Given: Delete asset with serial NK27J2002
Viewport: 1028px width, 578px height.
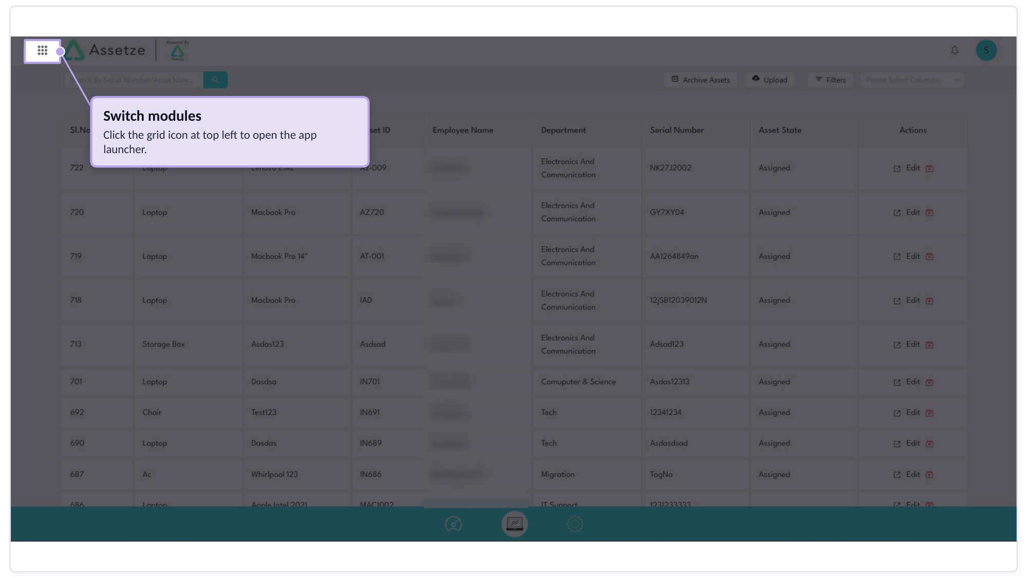Looking at the screenshot, I should (929, 169).
